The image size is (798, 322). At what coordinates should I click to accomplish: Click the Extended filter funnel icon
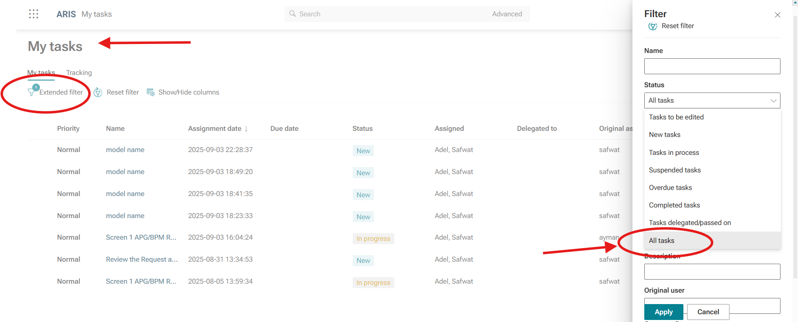[x=32, y=92]
